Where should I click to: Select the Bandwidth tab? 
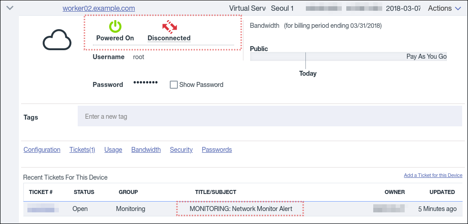[146, 150]
